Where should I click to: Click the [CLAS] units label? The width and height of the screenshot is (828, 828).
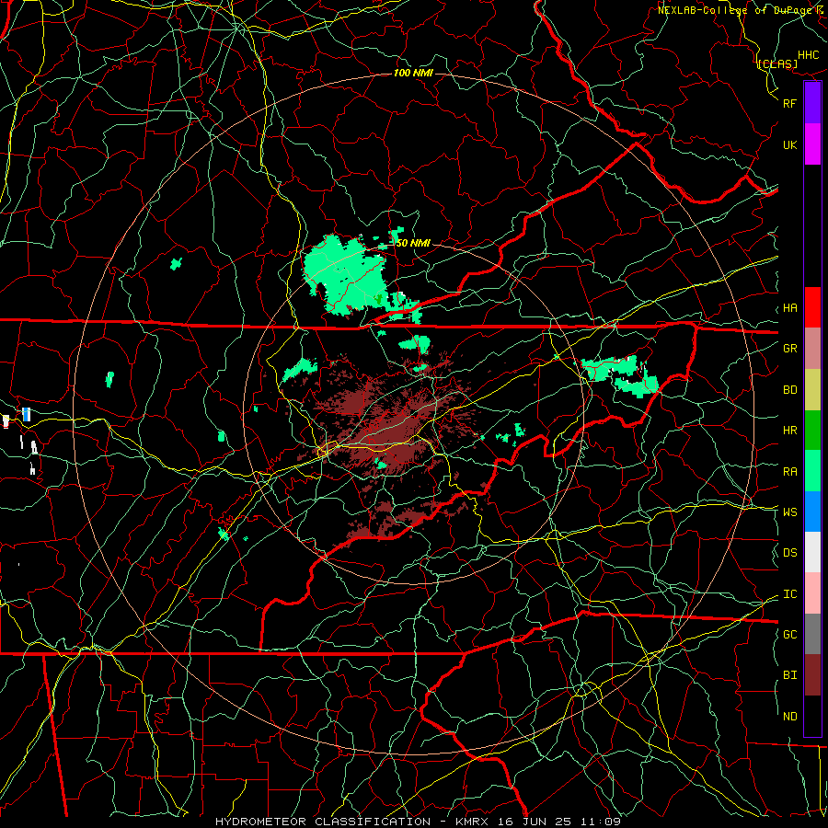[777, 64]
